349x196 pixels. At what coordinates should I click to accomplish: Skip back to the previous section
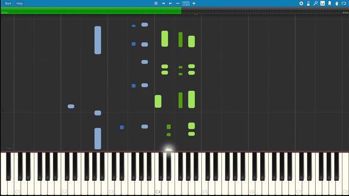[164, 3]
